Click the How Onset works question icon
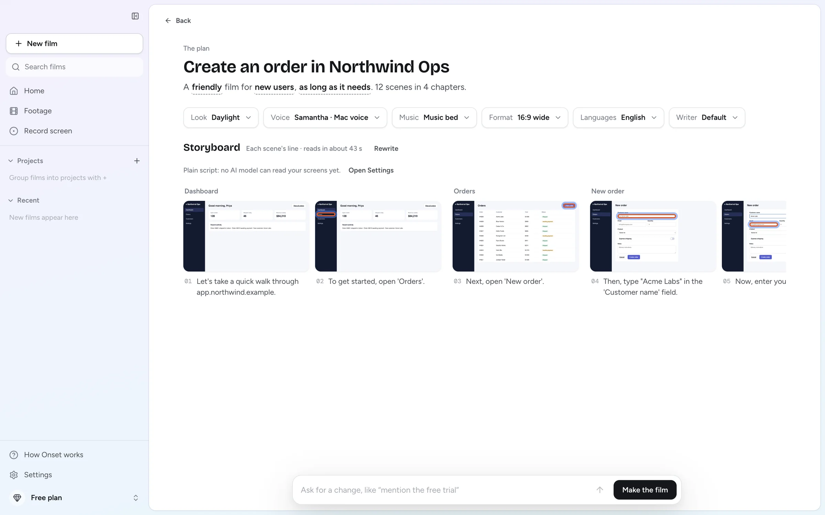 (x=14, y=455)
